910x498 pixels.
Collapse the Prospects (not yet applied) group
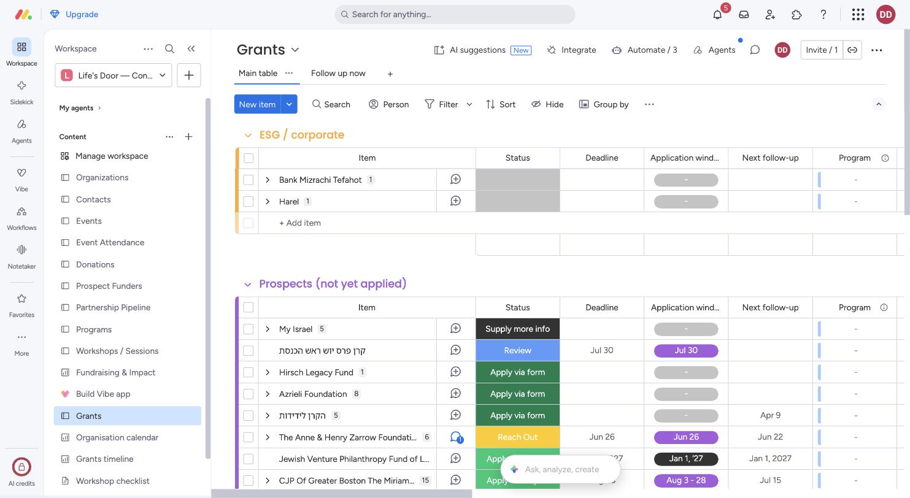click(x=248, y=284)
